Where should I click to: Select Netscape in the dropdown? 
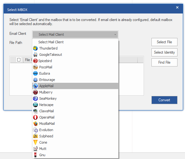pos(75,105)
